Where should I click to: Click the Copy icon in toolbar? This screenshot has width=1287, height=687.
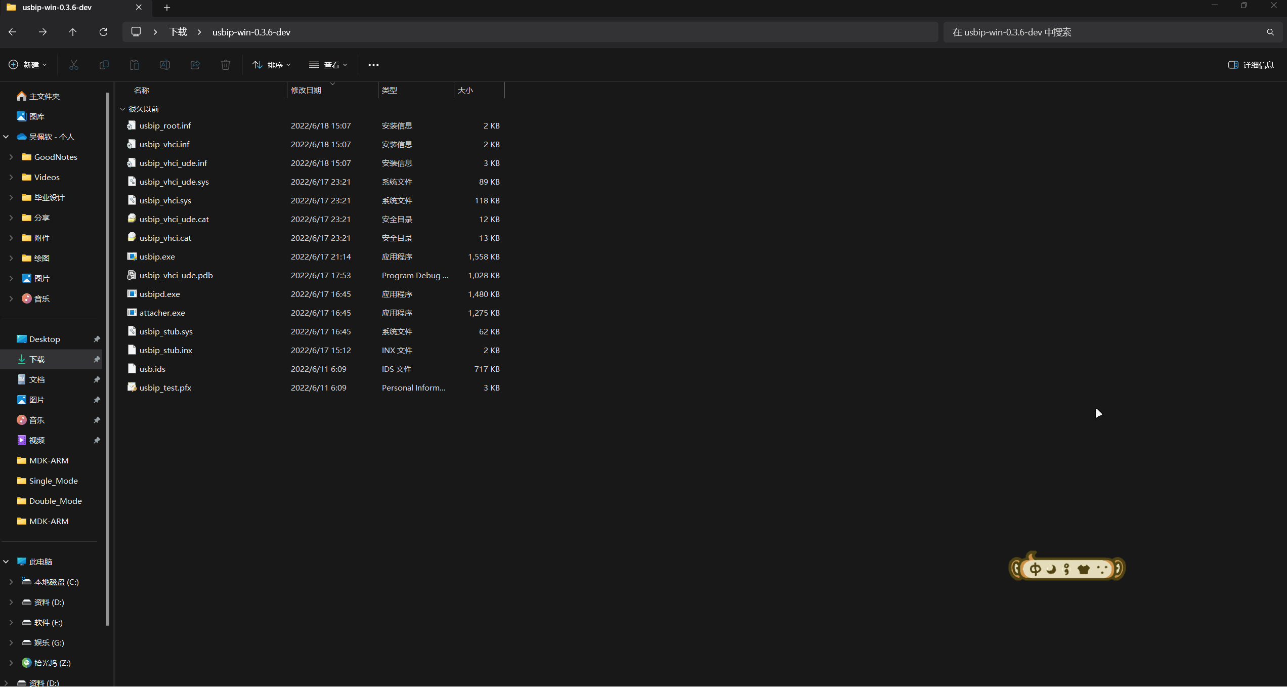click(104, 65)
